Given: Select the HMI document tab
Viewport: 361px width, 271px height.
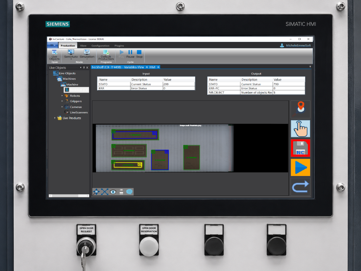Looking at the screenshot, I should [152, 67].
